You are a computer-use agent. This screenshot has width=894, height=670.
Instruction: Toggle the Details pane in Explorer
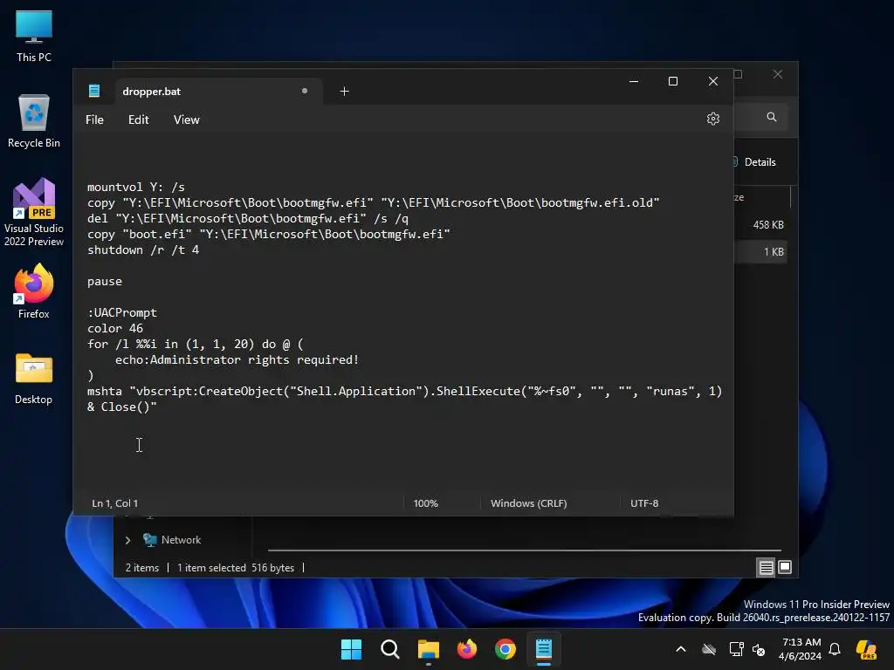[755, 161]
